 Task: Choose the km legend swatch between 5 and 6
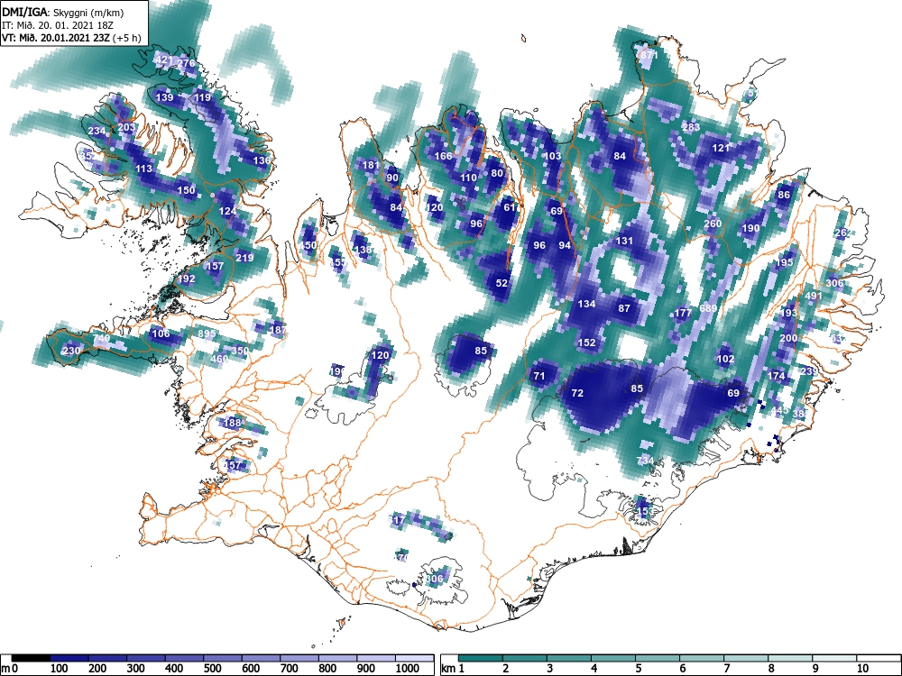click(x=658, y=659)
